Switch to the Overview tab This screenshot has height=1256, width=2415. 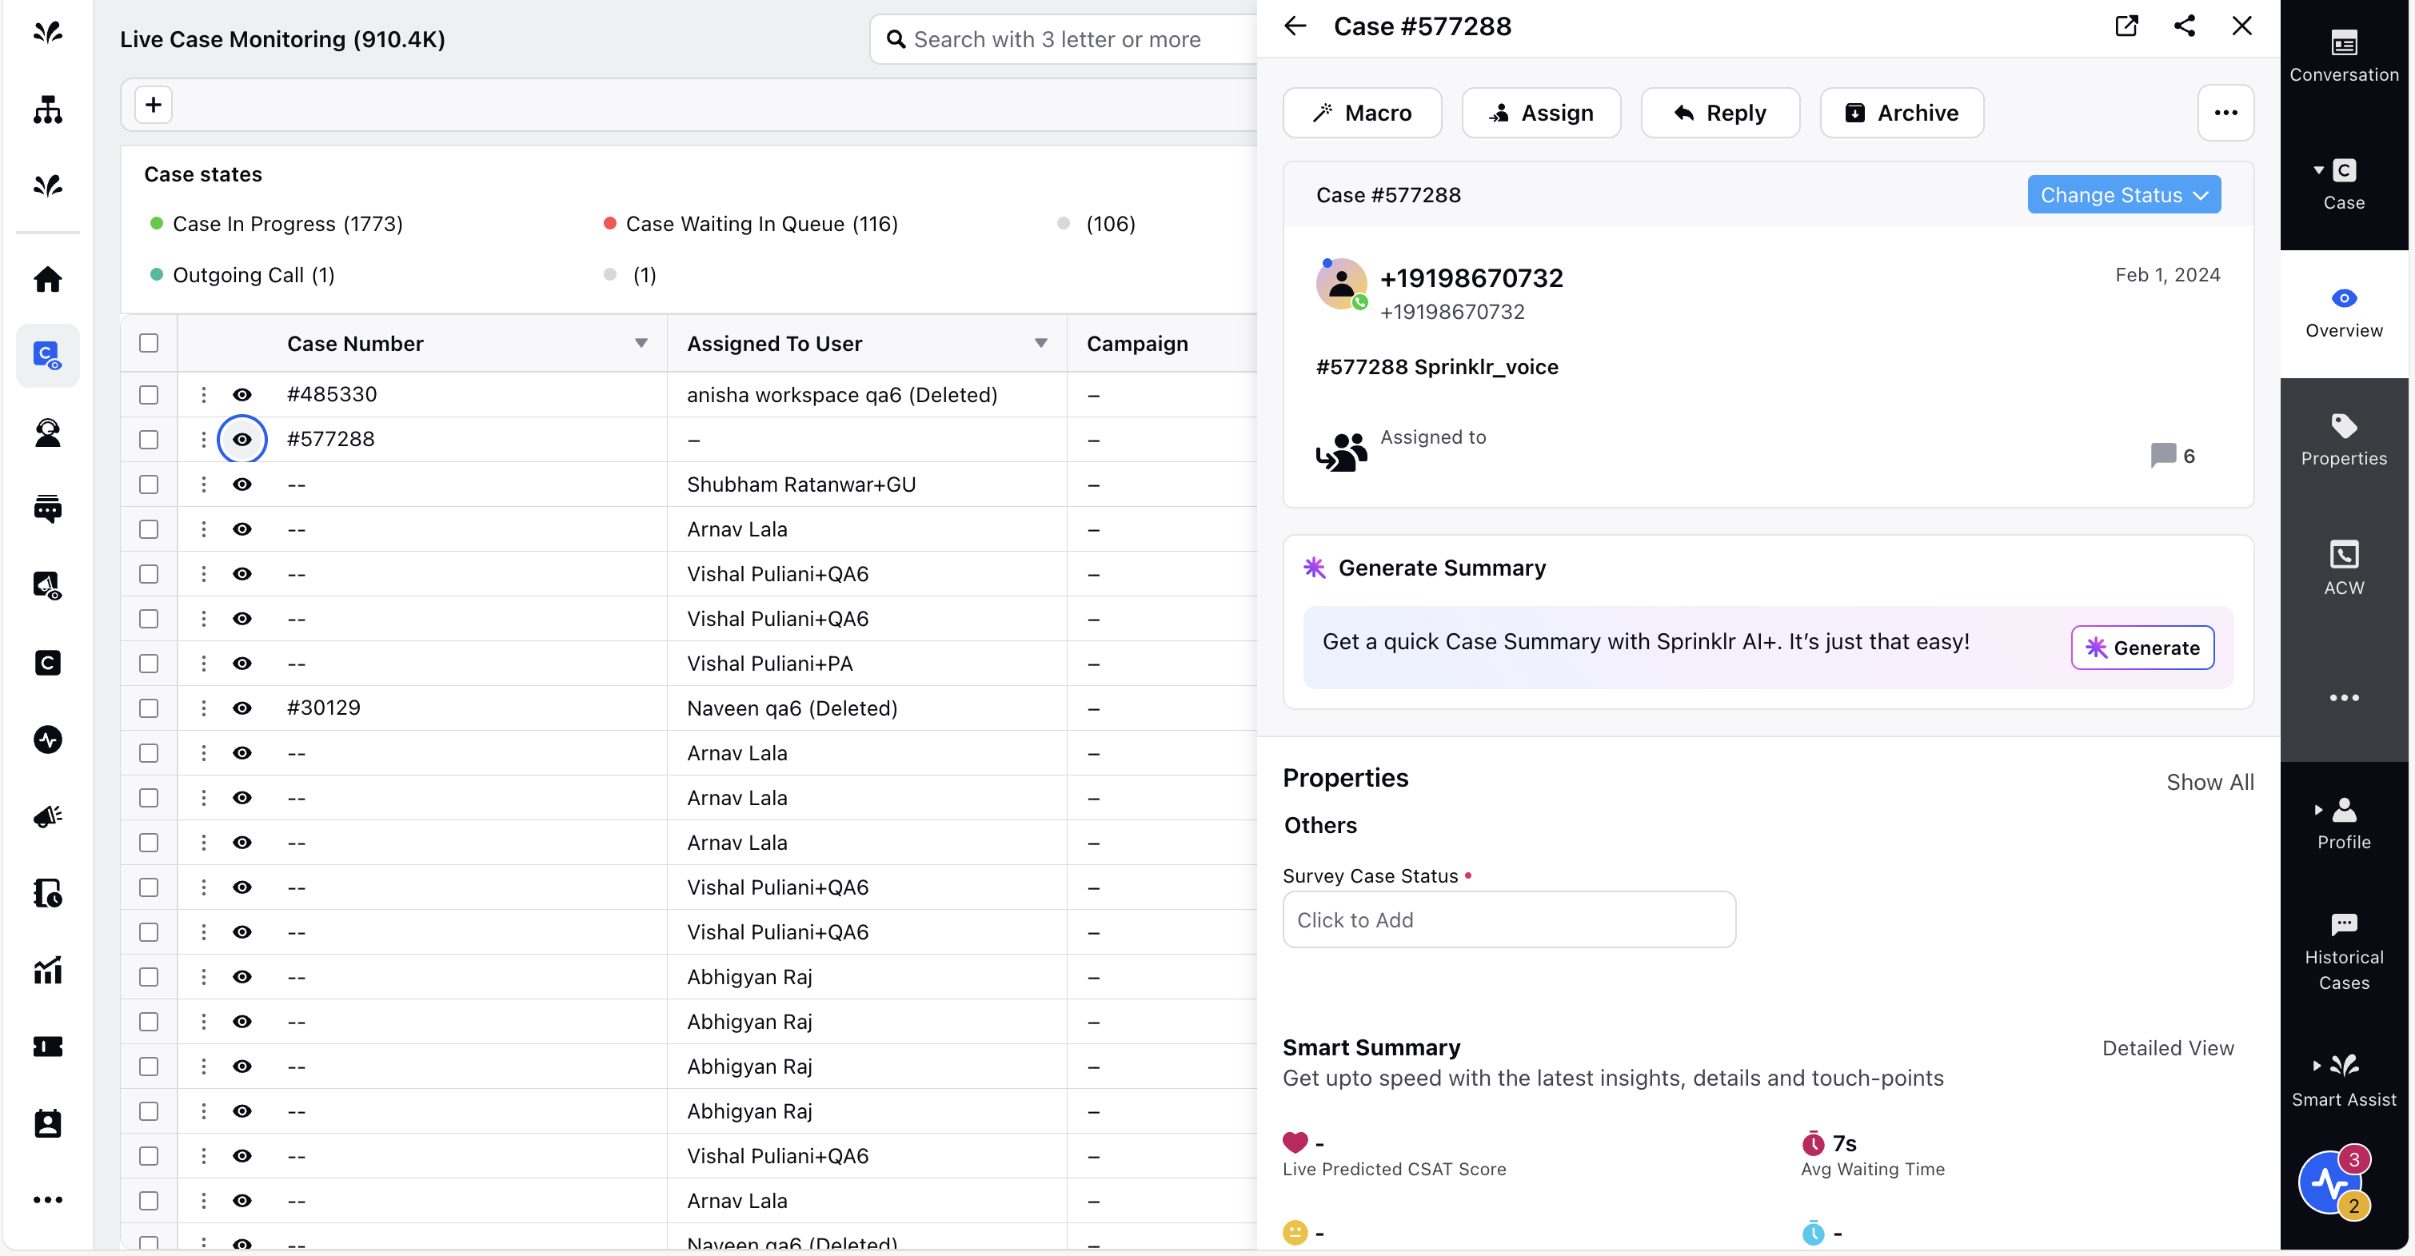pyautogui.click(x=2343, y=313)
